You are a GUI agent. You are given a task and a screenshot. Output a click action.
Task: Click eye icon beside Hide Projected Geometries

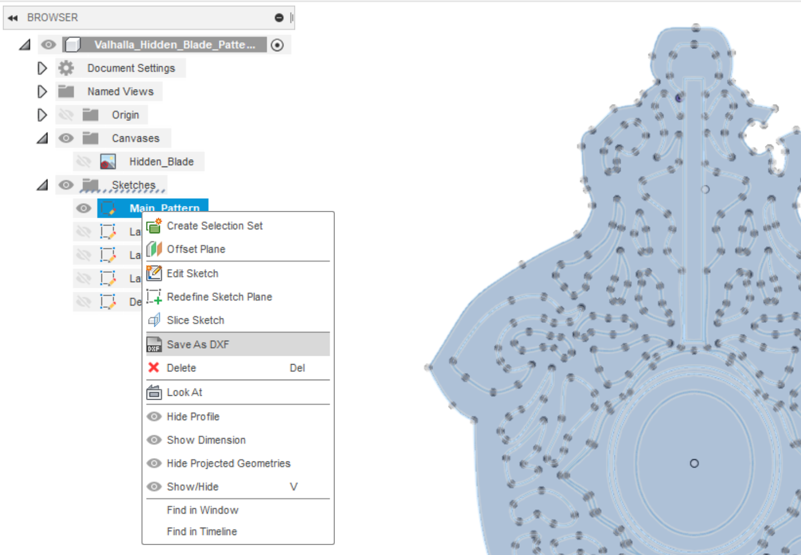point(154,463)
